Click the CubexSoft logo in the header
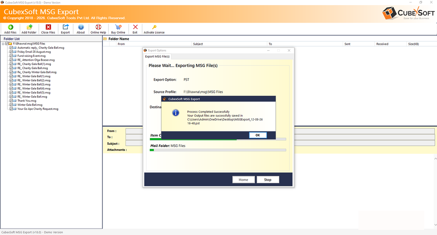This screenshot has width=437, height=235. coord(408,13)
